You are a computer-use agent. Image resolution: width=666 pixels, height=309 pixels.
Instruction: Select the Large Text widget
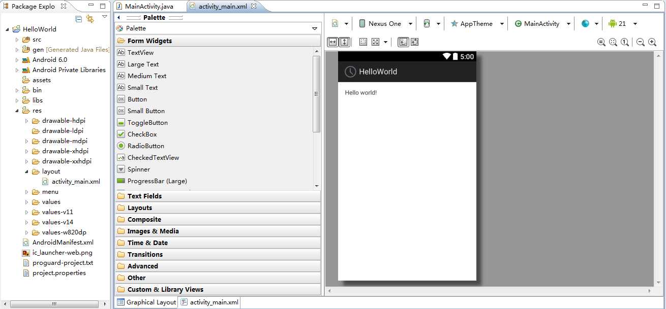click(143, 64)
